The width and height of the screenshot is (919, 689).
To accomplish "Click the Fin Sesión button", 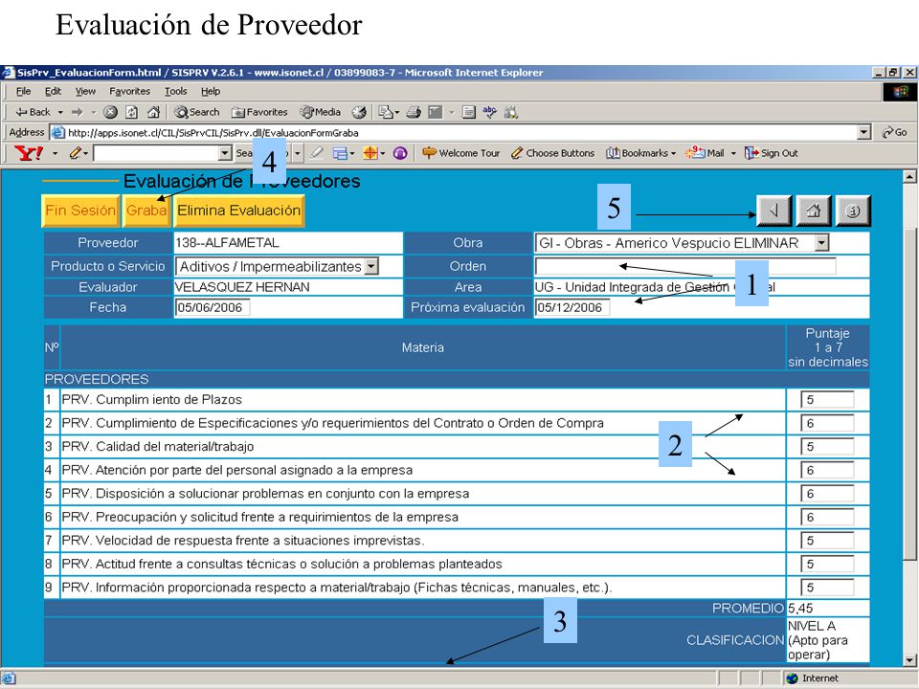I will (80, 211).
